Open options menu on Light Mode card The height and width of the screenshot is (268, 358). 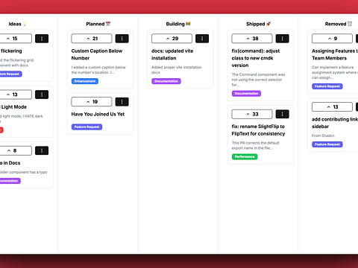(x=42, y=95)
